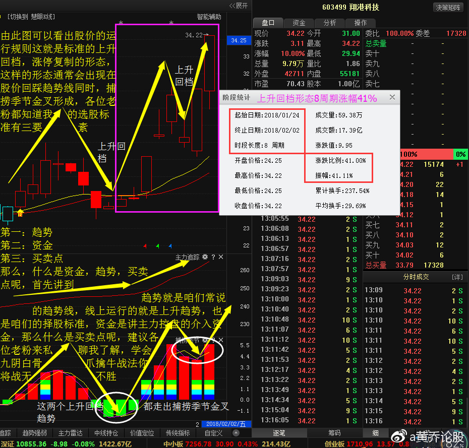The height and width of the screenshot is (448, 469).
Task: Open the 智能辅助 menu
Action: [x=209, y=17]
